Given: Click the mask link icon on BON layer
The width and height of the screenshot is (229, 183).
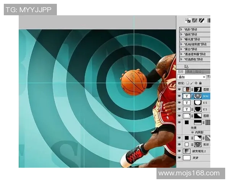Looking at the screenshot, I should coord(192,96).
